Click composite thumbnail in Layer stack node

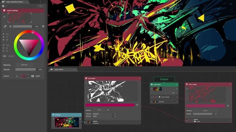coord(157,89)
